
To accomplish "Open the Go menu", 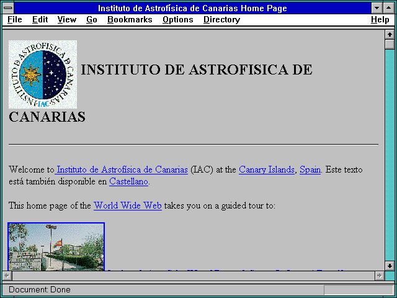I will tap(92, 20).
